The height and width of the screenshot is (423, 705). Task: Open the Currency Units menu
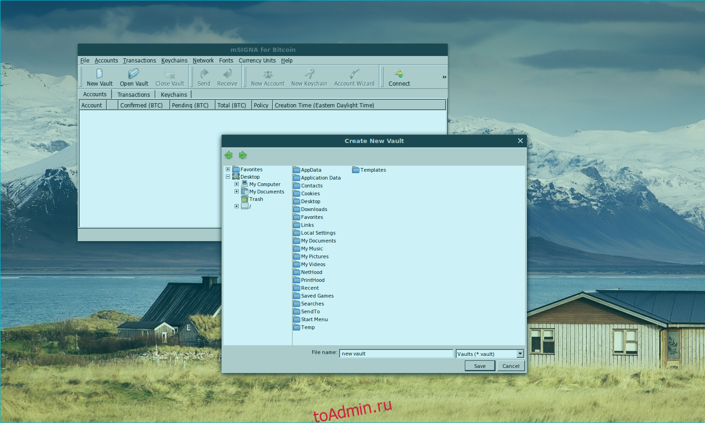coord(257,60)
